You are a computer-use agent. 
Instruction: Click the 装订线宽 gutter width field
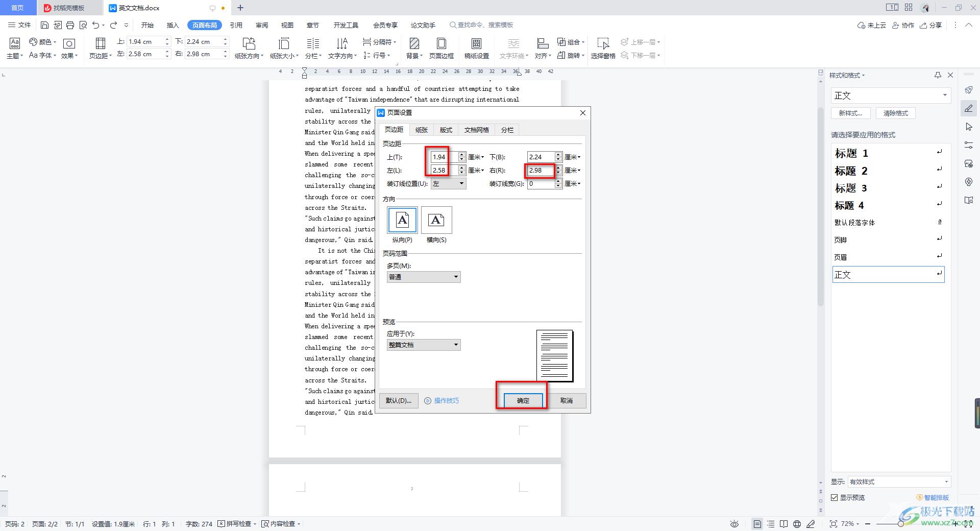541,184
